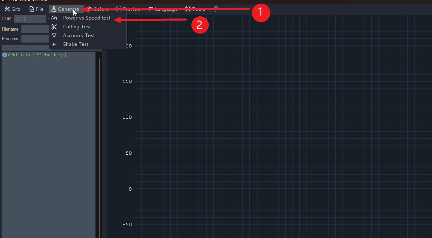This screenshot has height=238, width=432.
Task: Click the Filename field
Action: pyautogui.click(x=35, y=29)
